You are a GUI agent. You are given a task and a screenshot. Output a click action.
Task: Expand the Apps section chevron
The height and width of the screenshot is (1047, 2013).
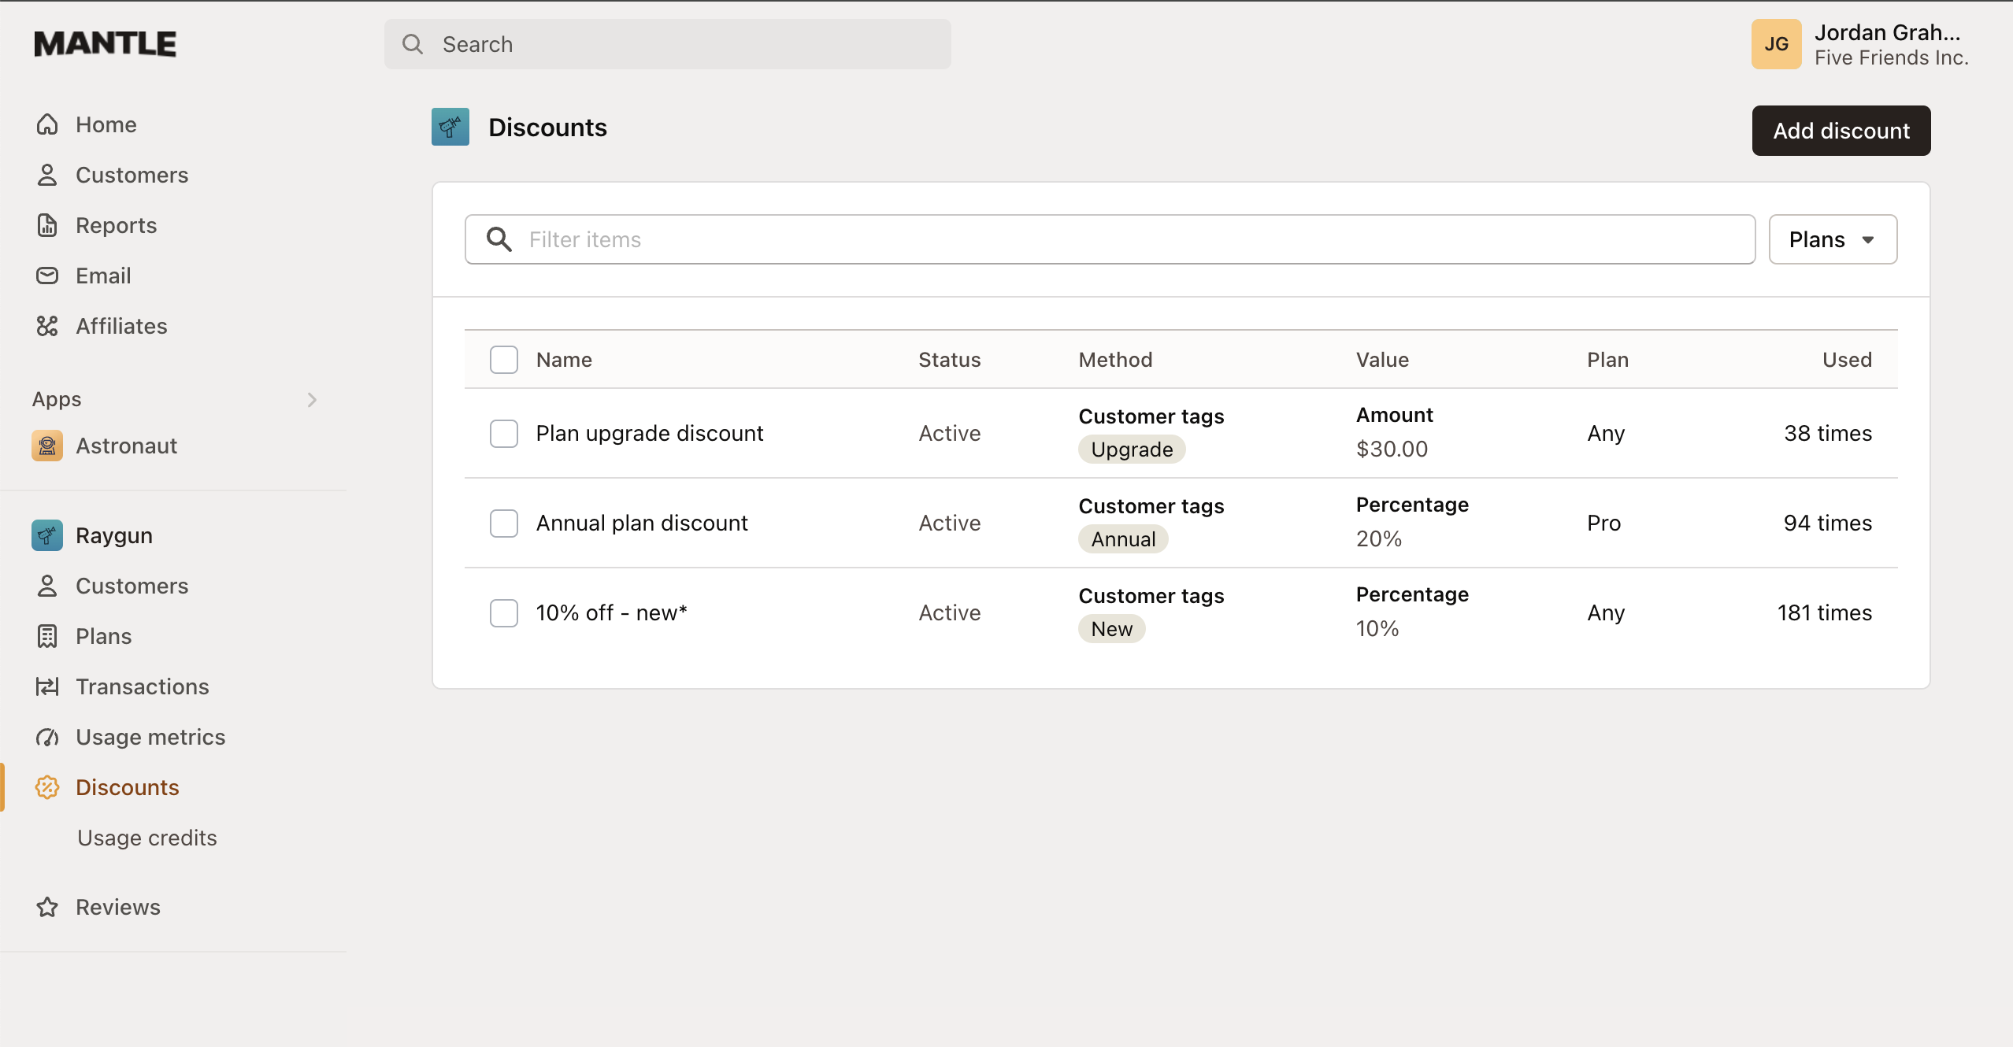[x=312, y=400]
